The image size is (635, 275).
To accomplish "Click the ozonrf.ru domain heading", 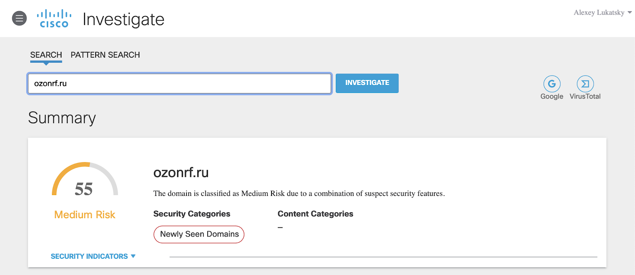I will coord(181,172).
